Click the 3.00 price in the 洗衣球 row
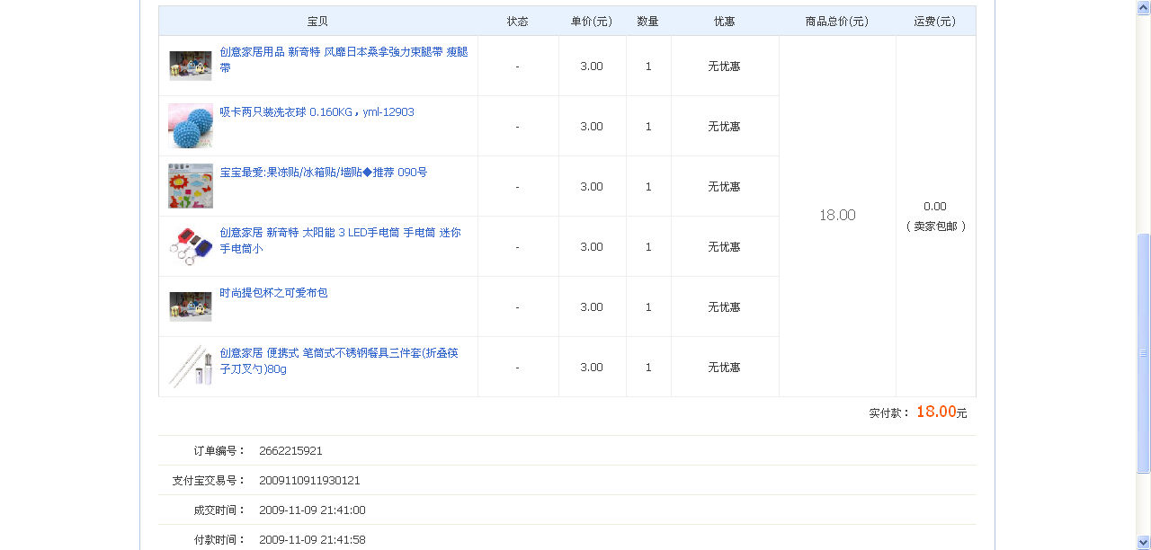 (592, 127)
